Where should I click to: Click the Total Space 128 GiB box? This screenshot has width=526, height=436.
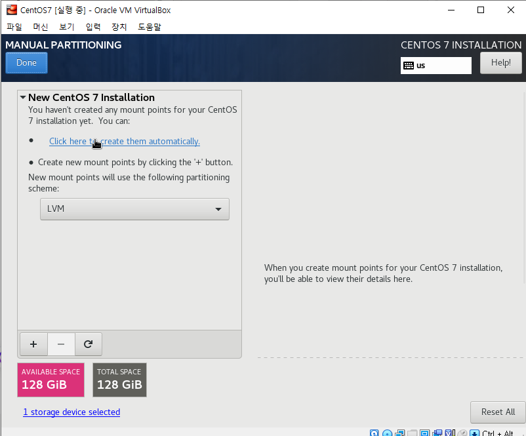click(119, 380)
